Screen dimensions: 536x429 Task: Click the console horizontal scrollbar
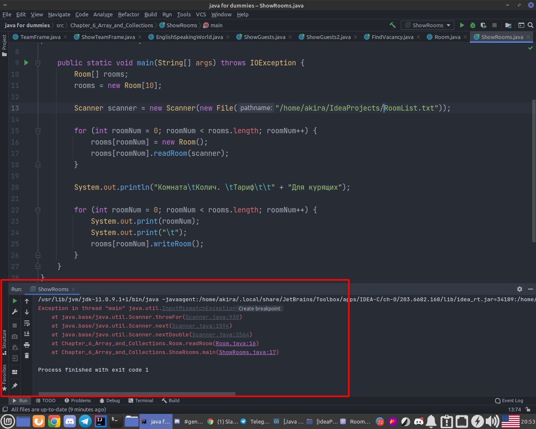tap(137, 394)
